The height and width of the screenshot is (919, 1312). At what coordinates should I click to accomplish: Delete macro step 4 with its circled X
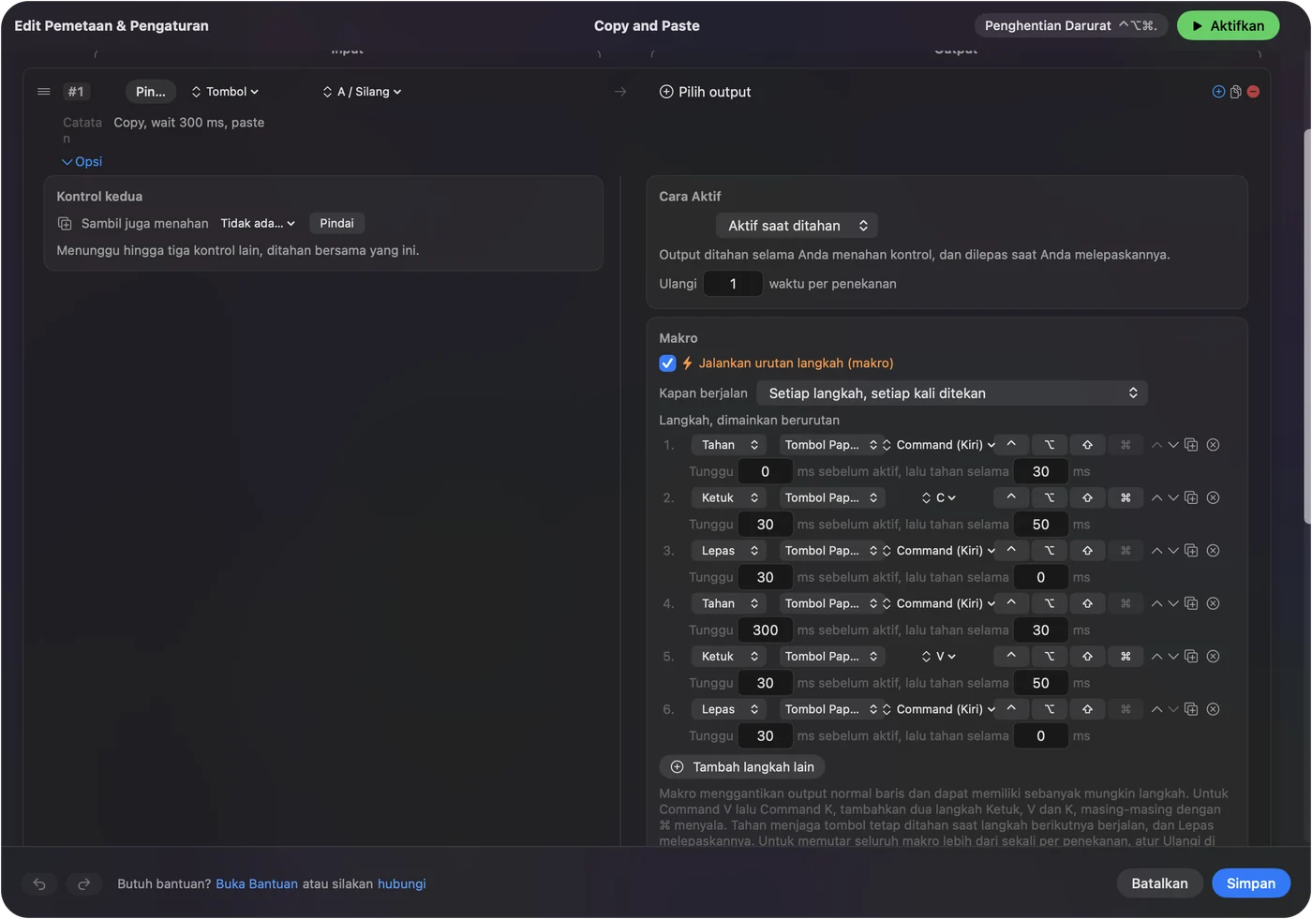pyautogui.click(x=1213, y=603)
